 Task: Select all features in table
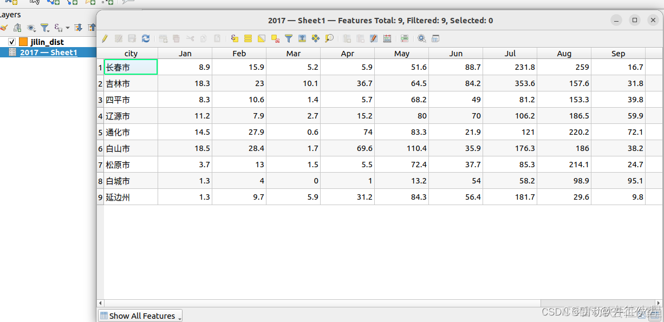tap(248, 38)
